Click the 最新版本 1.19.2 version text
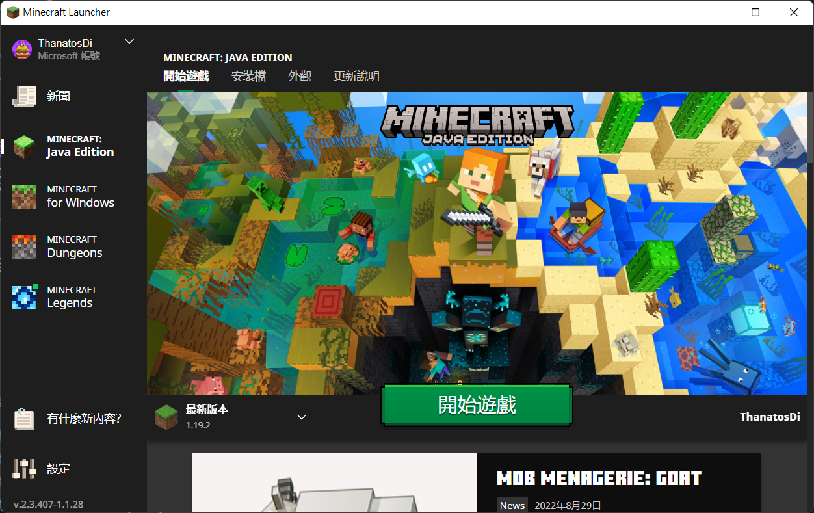This screenshot has width=814, height=513. pyautogui.click(x=207, y=417)
